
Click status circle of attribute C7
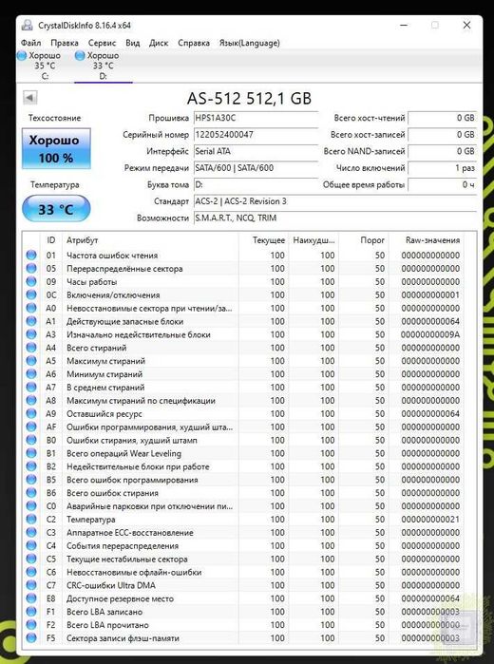pos(31,585)
